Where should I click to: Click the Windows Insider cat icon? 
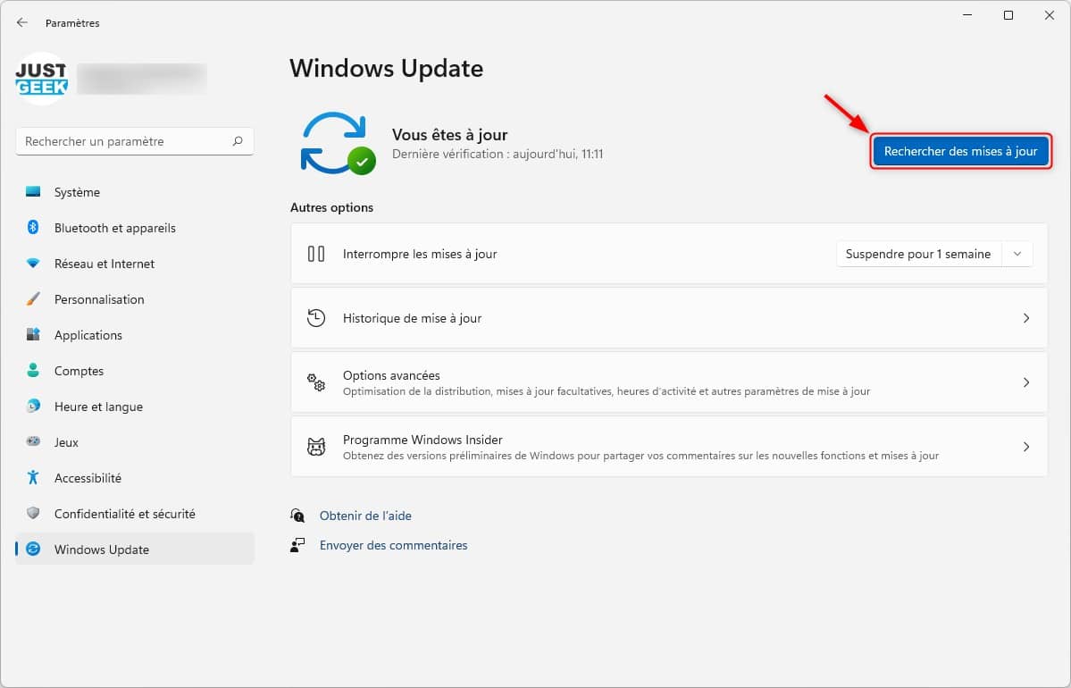pos(316,447)
